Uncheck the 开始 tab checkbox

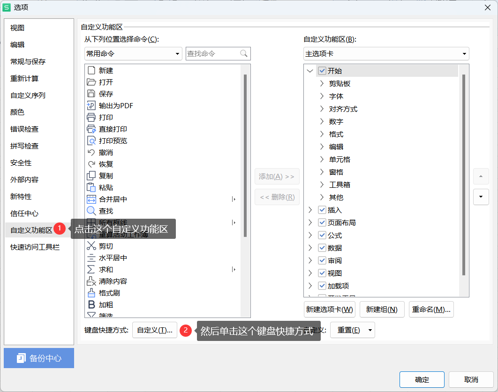(322, 70)
